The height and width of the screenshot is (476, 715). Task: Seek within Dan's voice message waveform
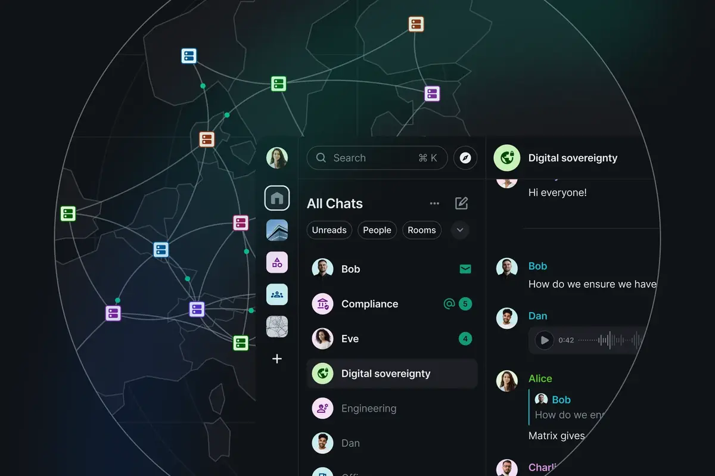tap(611, 340)
